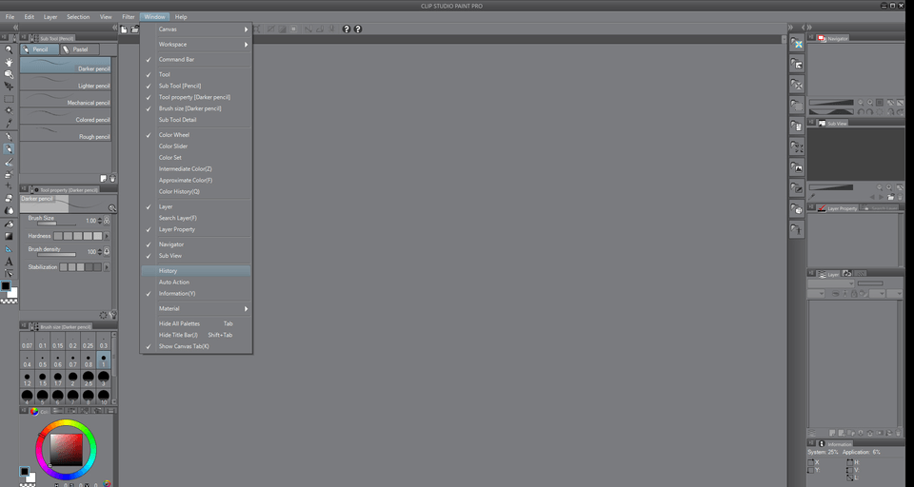Select brush size preset 2.5
Image resolution: width=914 pixels, height=487 pixels.
click(x=88, y=379)
